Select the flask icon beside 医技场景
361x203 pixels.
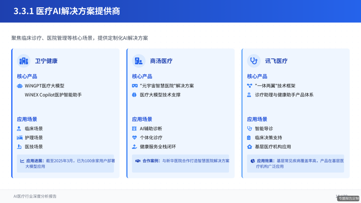click(19, 146)
